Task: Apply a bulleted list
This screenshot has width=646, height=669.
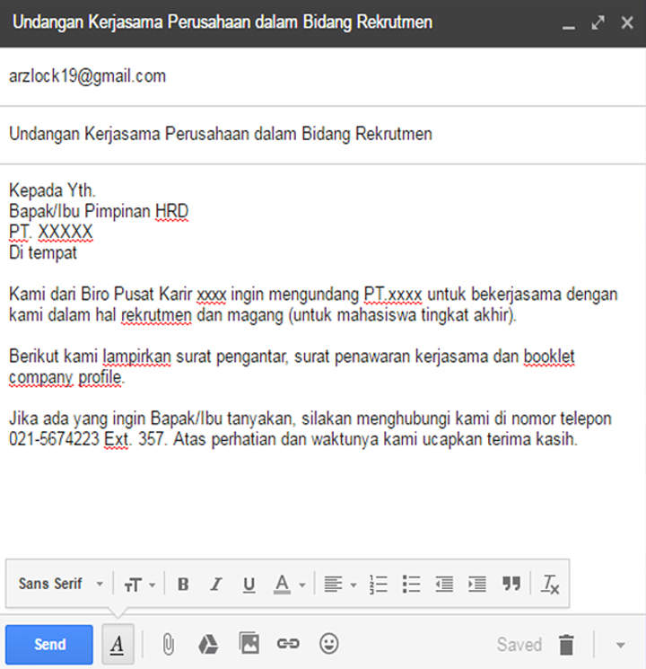Action: coord(411,584)
